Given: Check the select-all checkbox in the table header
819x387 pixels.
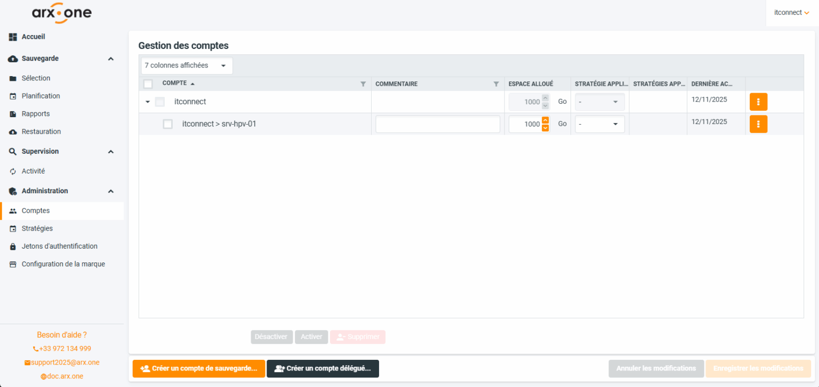Looking at the screenshot, I should coord(148,84).
